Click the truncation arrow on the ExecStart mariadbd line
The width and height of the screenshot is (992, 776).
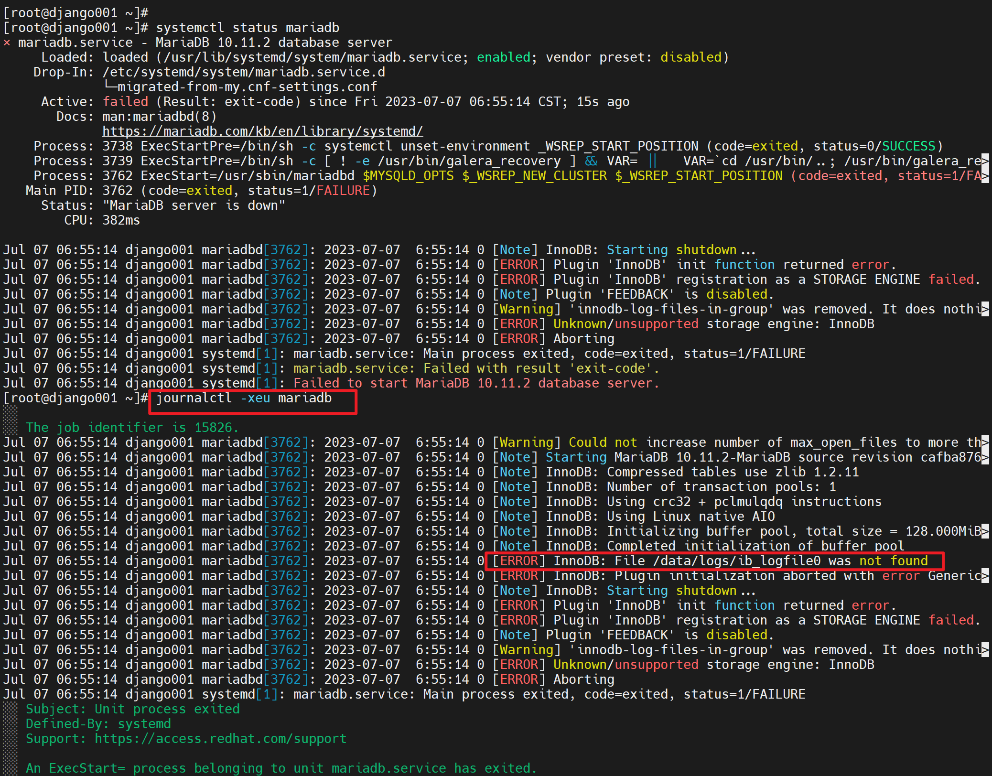pyautogui.click(x=985, y=176)
